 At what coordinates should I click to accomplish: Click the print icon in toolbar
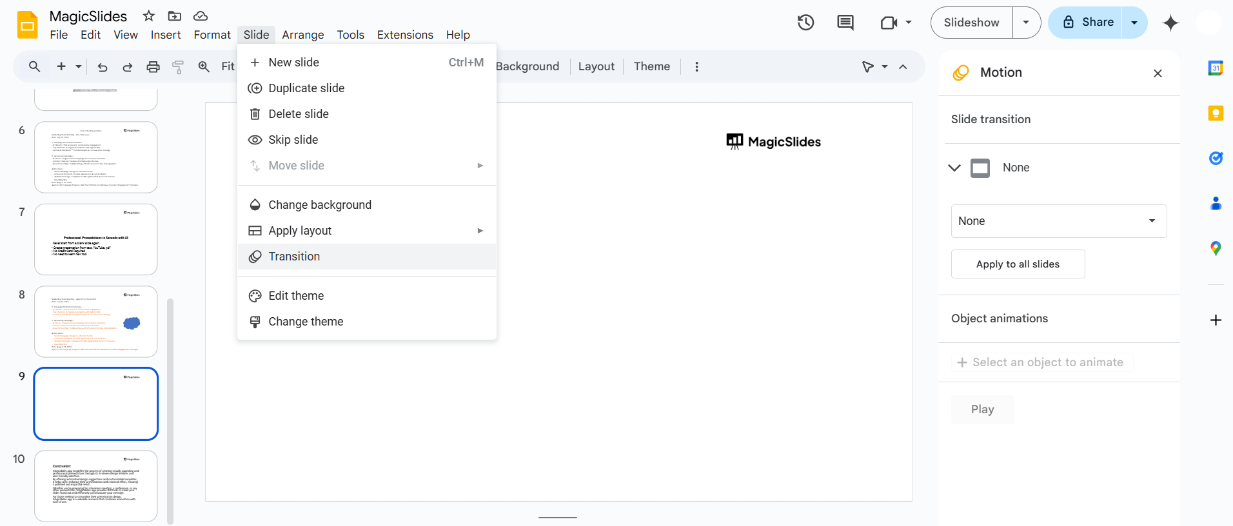(x=153, y=66)
